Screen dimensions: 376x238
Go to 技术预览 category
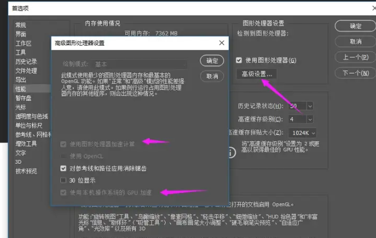click(x=26, y=171)
